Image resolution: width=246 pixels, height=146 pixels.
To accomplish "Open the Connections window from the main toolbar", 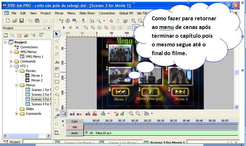I will point(61,21).
